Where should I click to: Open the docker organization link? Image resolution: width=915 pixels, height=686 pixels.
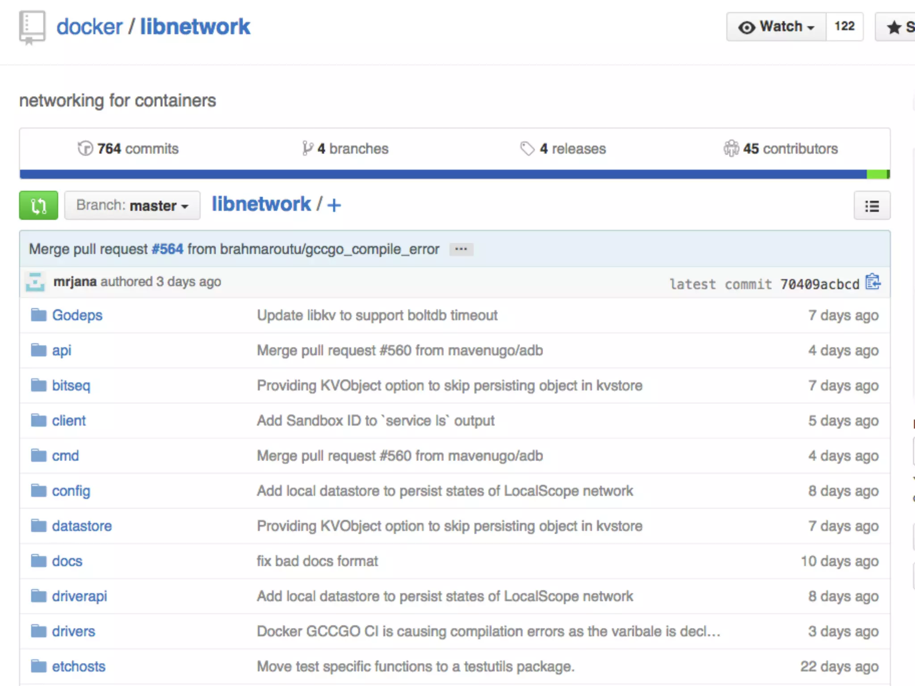(89, 27)
